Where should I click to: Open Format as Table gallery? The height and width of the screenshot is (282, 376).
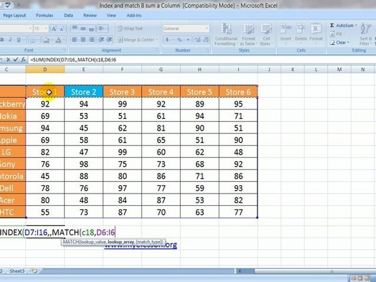click(248, 34)
